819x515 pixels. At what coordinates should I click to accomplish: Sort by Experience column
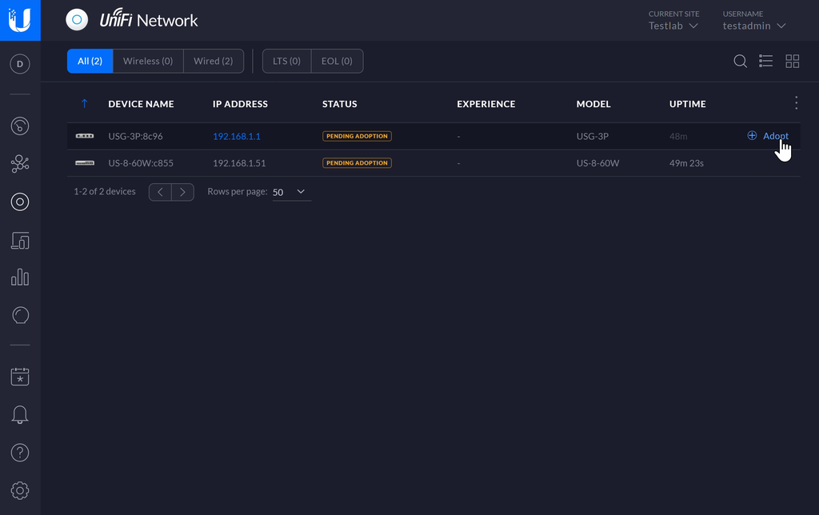(x=486, y=104)
